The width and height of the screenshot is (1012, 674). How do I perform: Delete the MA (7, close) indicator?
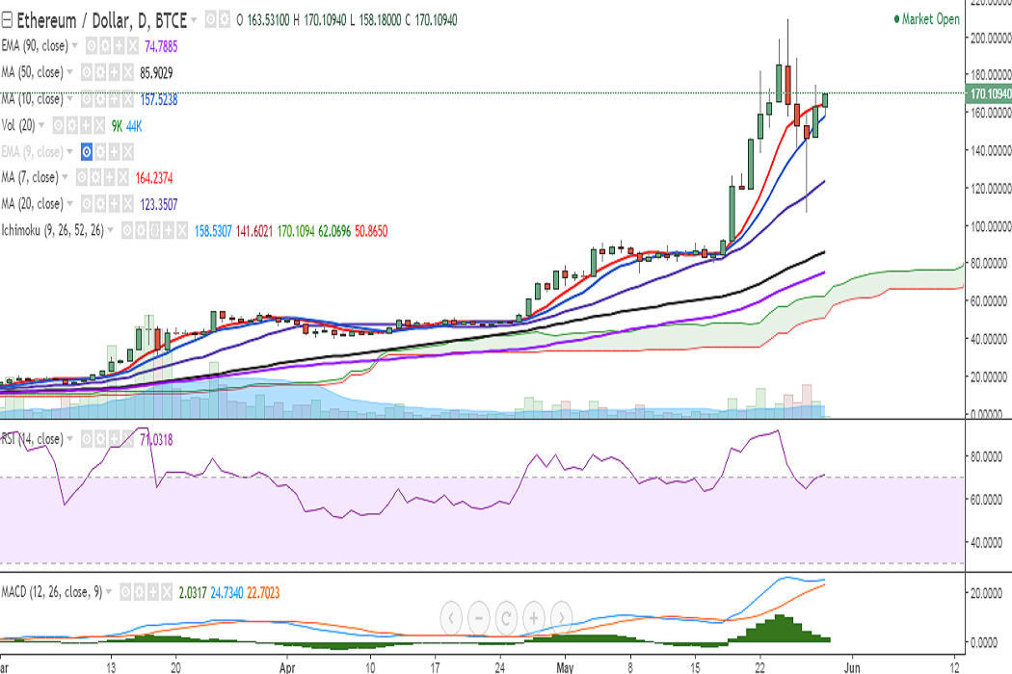pos(122,177)
